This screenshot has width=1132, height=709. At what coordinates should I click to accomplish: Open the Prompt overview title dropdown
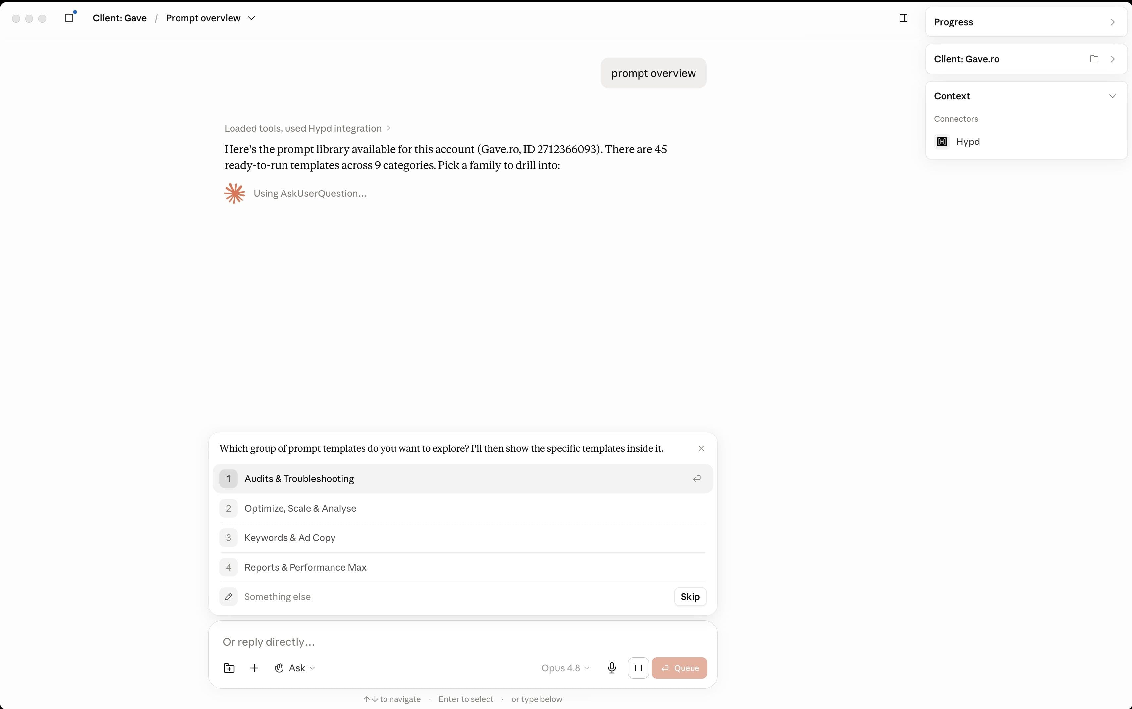[210, 18]
